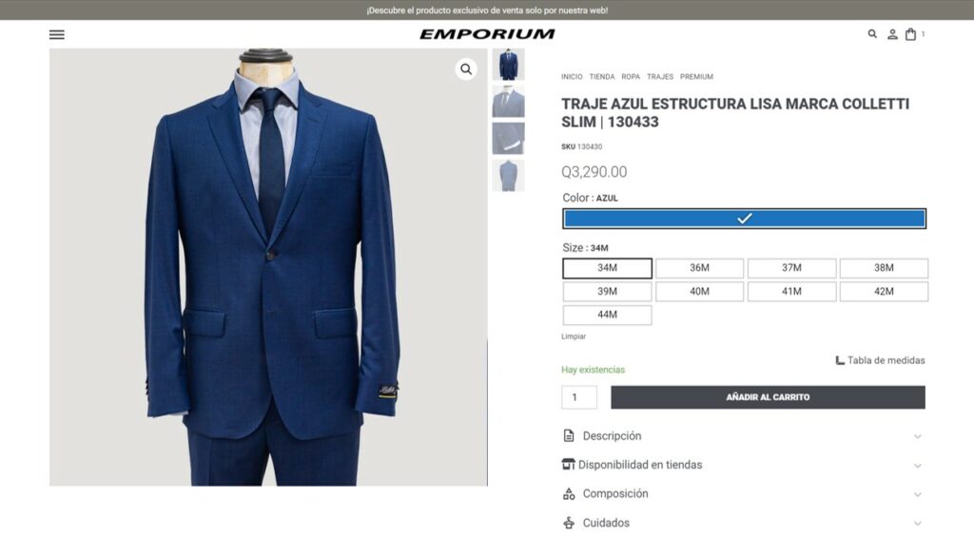Open the hamburger menu

(x=56, y=35)
